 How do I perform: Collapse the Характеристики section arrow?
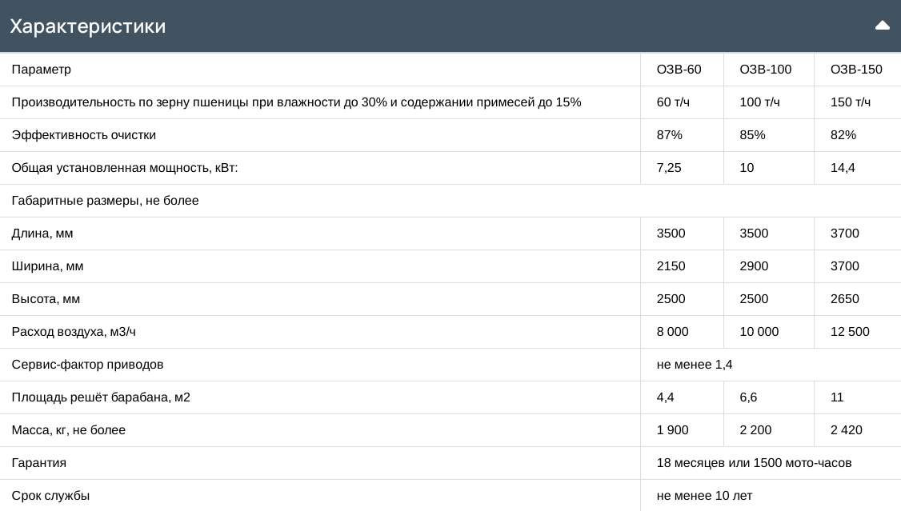point(882,26)
